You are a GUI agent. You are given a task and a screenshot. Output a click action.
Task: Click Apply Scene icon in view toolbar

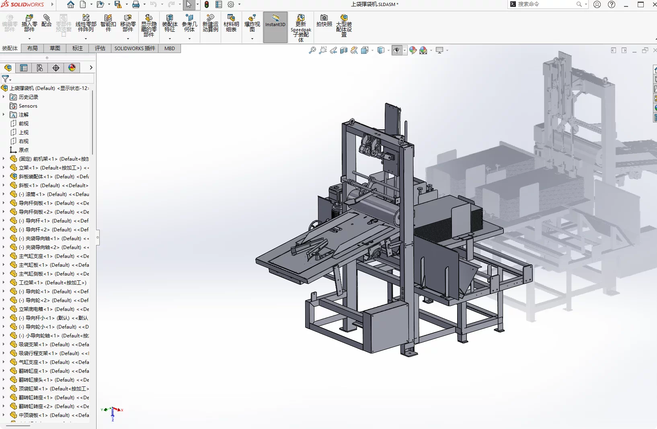tap(423, 50)
